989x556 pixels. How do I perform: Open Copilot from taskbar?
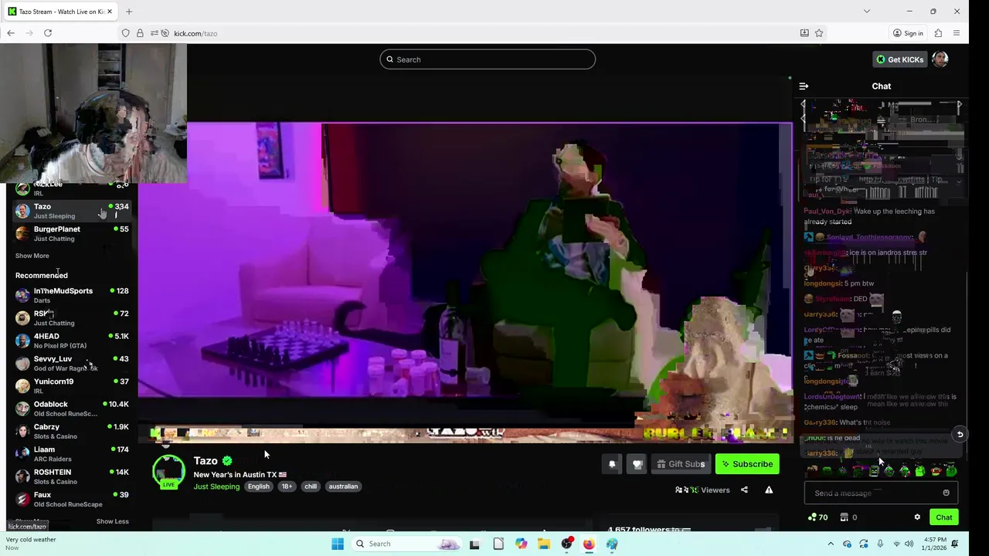click(x=522, y=544)
